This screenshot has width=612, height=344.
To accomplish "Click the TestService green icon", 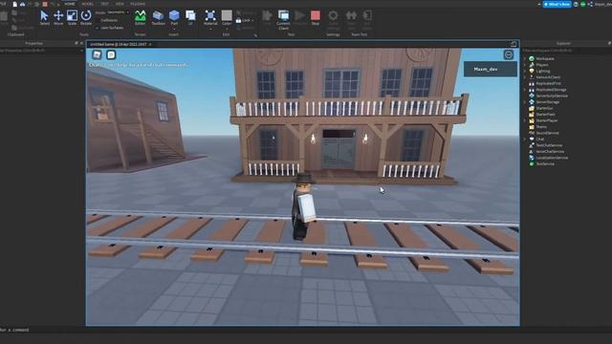I will (x=532, y=163).
